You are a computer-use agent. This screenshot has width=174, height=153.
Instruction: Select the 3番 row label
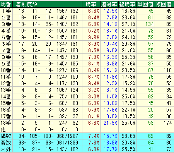pos(6,24)
